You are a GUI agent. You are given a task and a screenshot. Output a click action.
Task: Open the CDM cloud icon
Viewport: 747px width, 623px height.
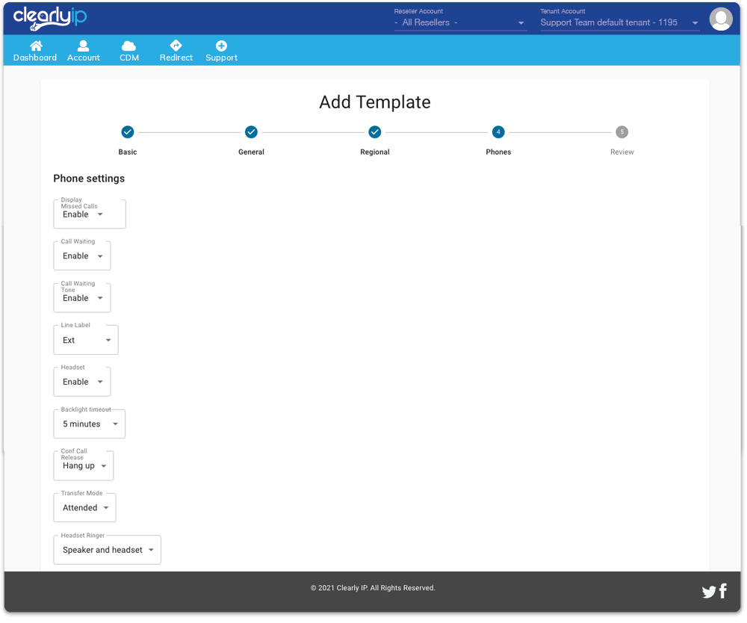tap(129, 46)
